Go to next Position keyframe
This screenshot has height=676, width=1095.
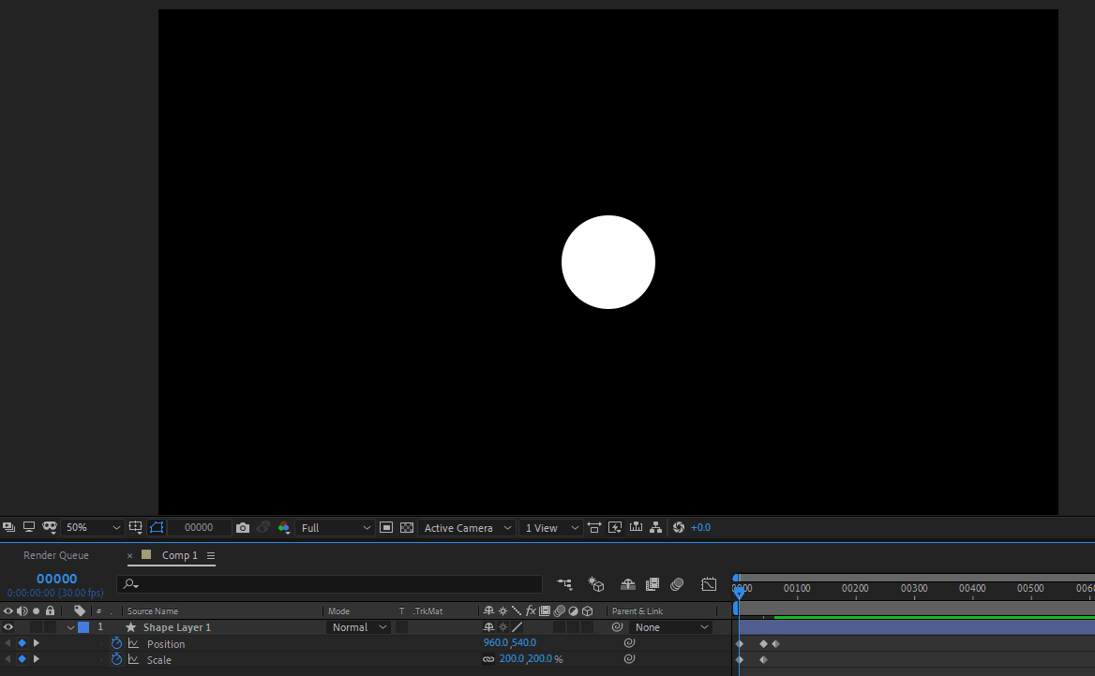tap(37, 643)
